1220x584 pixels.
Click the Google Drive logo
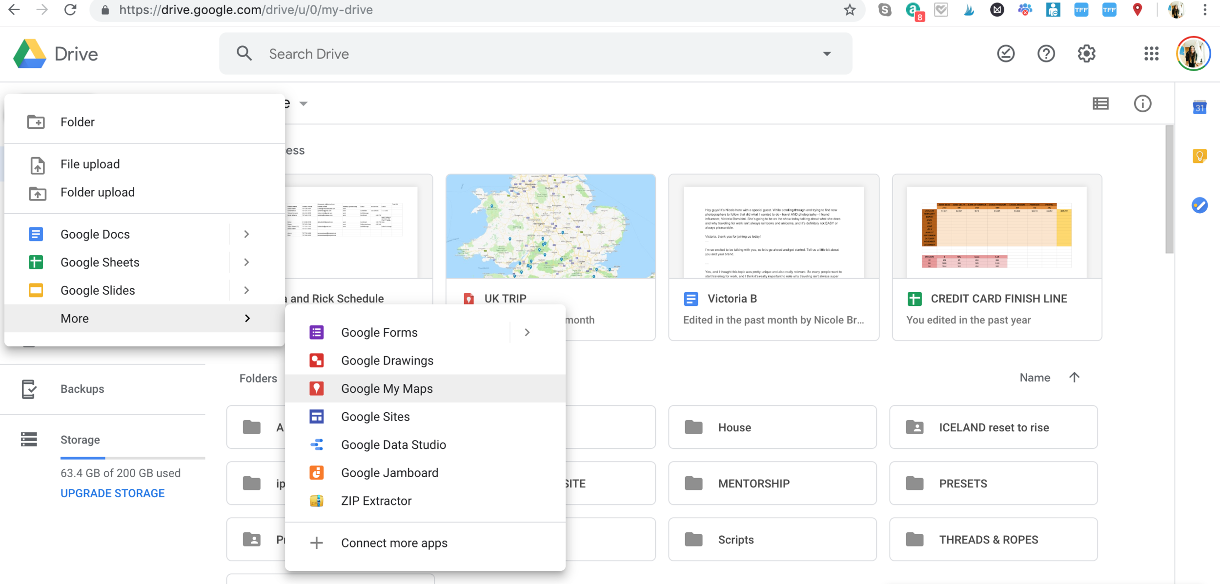[30, 54]
